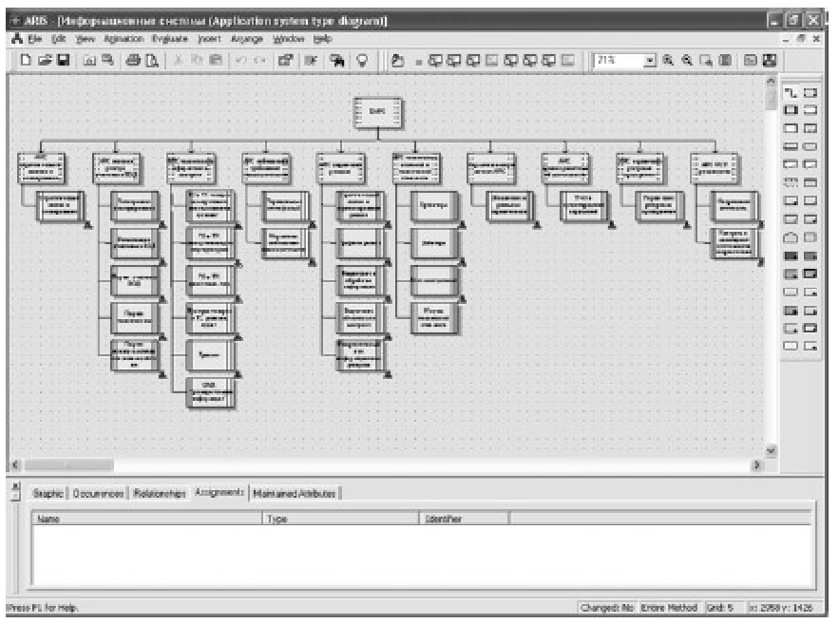
Task: Pick the dashed-outline rectangle symbol in palette
Action: [791, 182]
